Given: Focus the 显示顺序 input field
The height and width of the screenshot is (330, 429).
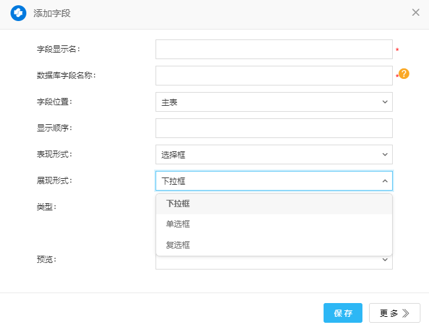Looking at the screenshot, I should point(273,128).
